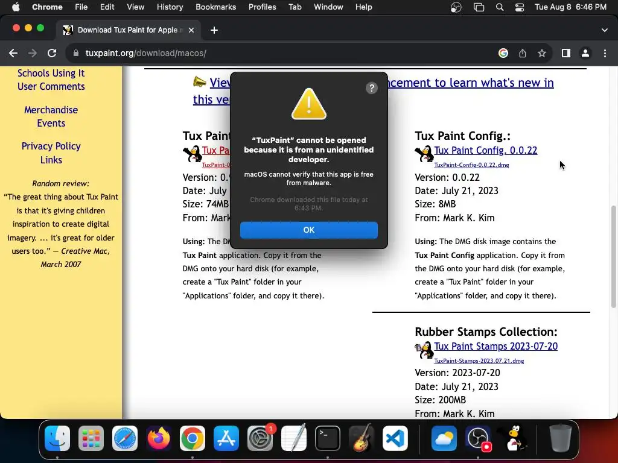Open a new tab with plus button
Screen dimensions: 618x463
(x=214, y=30)
